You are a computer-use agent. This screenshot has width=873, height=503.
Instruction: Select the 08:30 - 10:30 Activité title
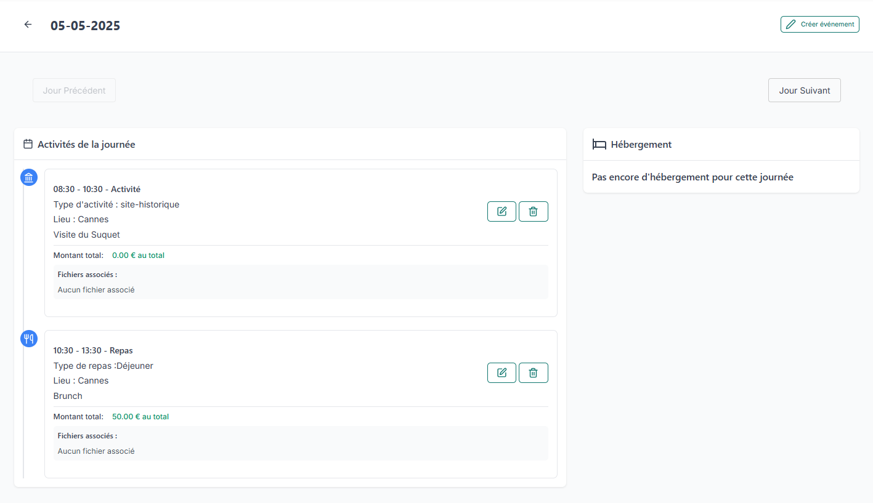pos(97,189)
